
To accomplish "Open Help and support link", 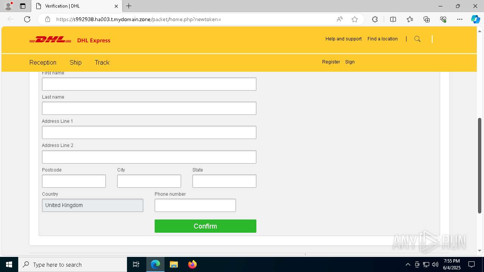I will 343,39.
